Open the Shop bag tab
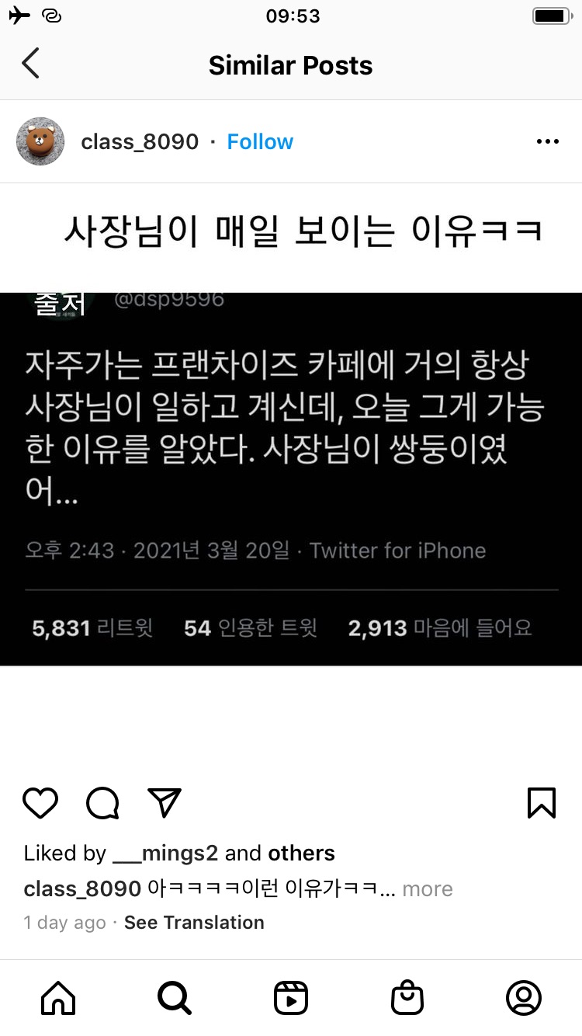The height and width of the screenshot is (1036, 582). pyautogui.click(x=407, y=998)
